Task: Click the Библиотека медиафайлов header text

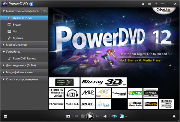Action: coord(22,11)
